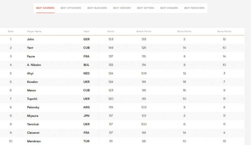Select player Faure in the table
This screenshot has height=145, width=251.
click(x=31, y=56)
